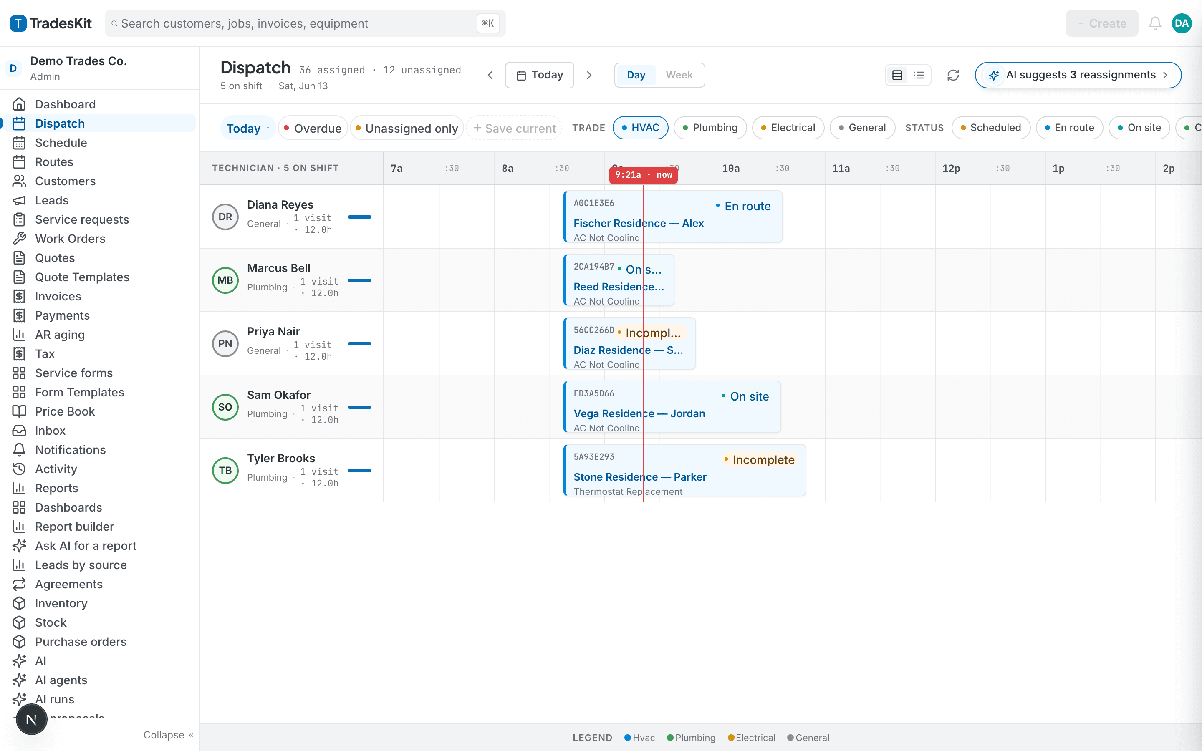Open the Ask AI for a report sparkle icon
The width and height of the screenshot is (1202, 751).
[19, 546]
